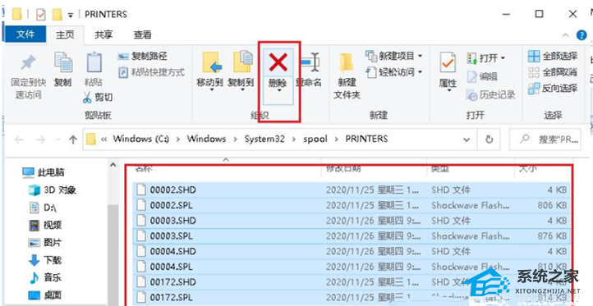Expand the Delete dropdown arrow
Screen dimensions: 593x306
pos(278,91)
